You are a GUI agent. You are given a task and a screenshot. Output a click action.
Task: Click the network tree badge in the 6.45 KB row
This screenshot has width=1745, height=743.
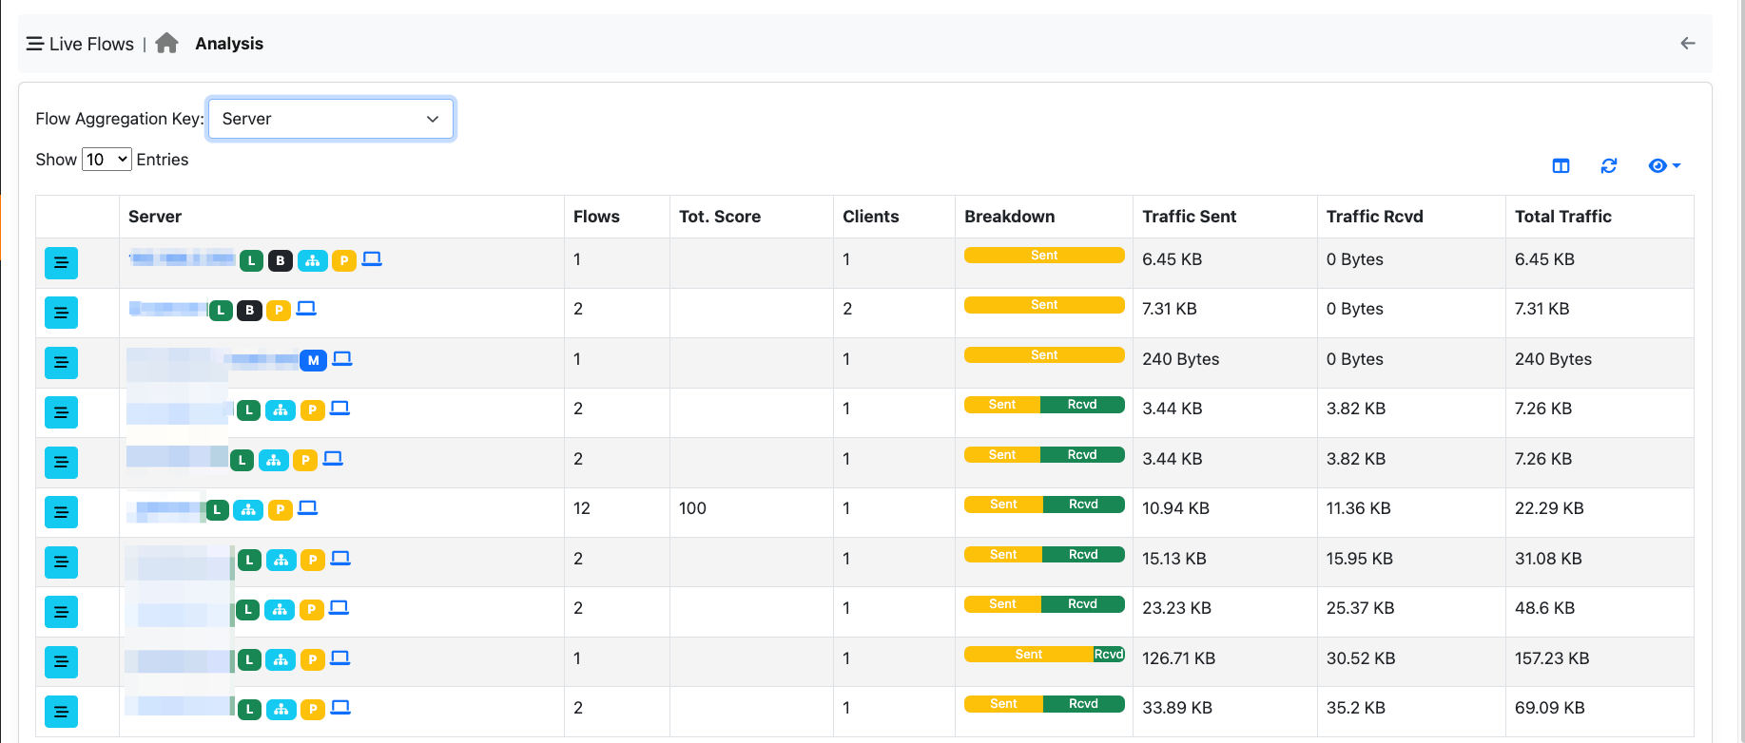(x=312, y=260)
